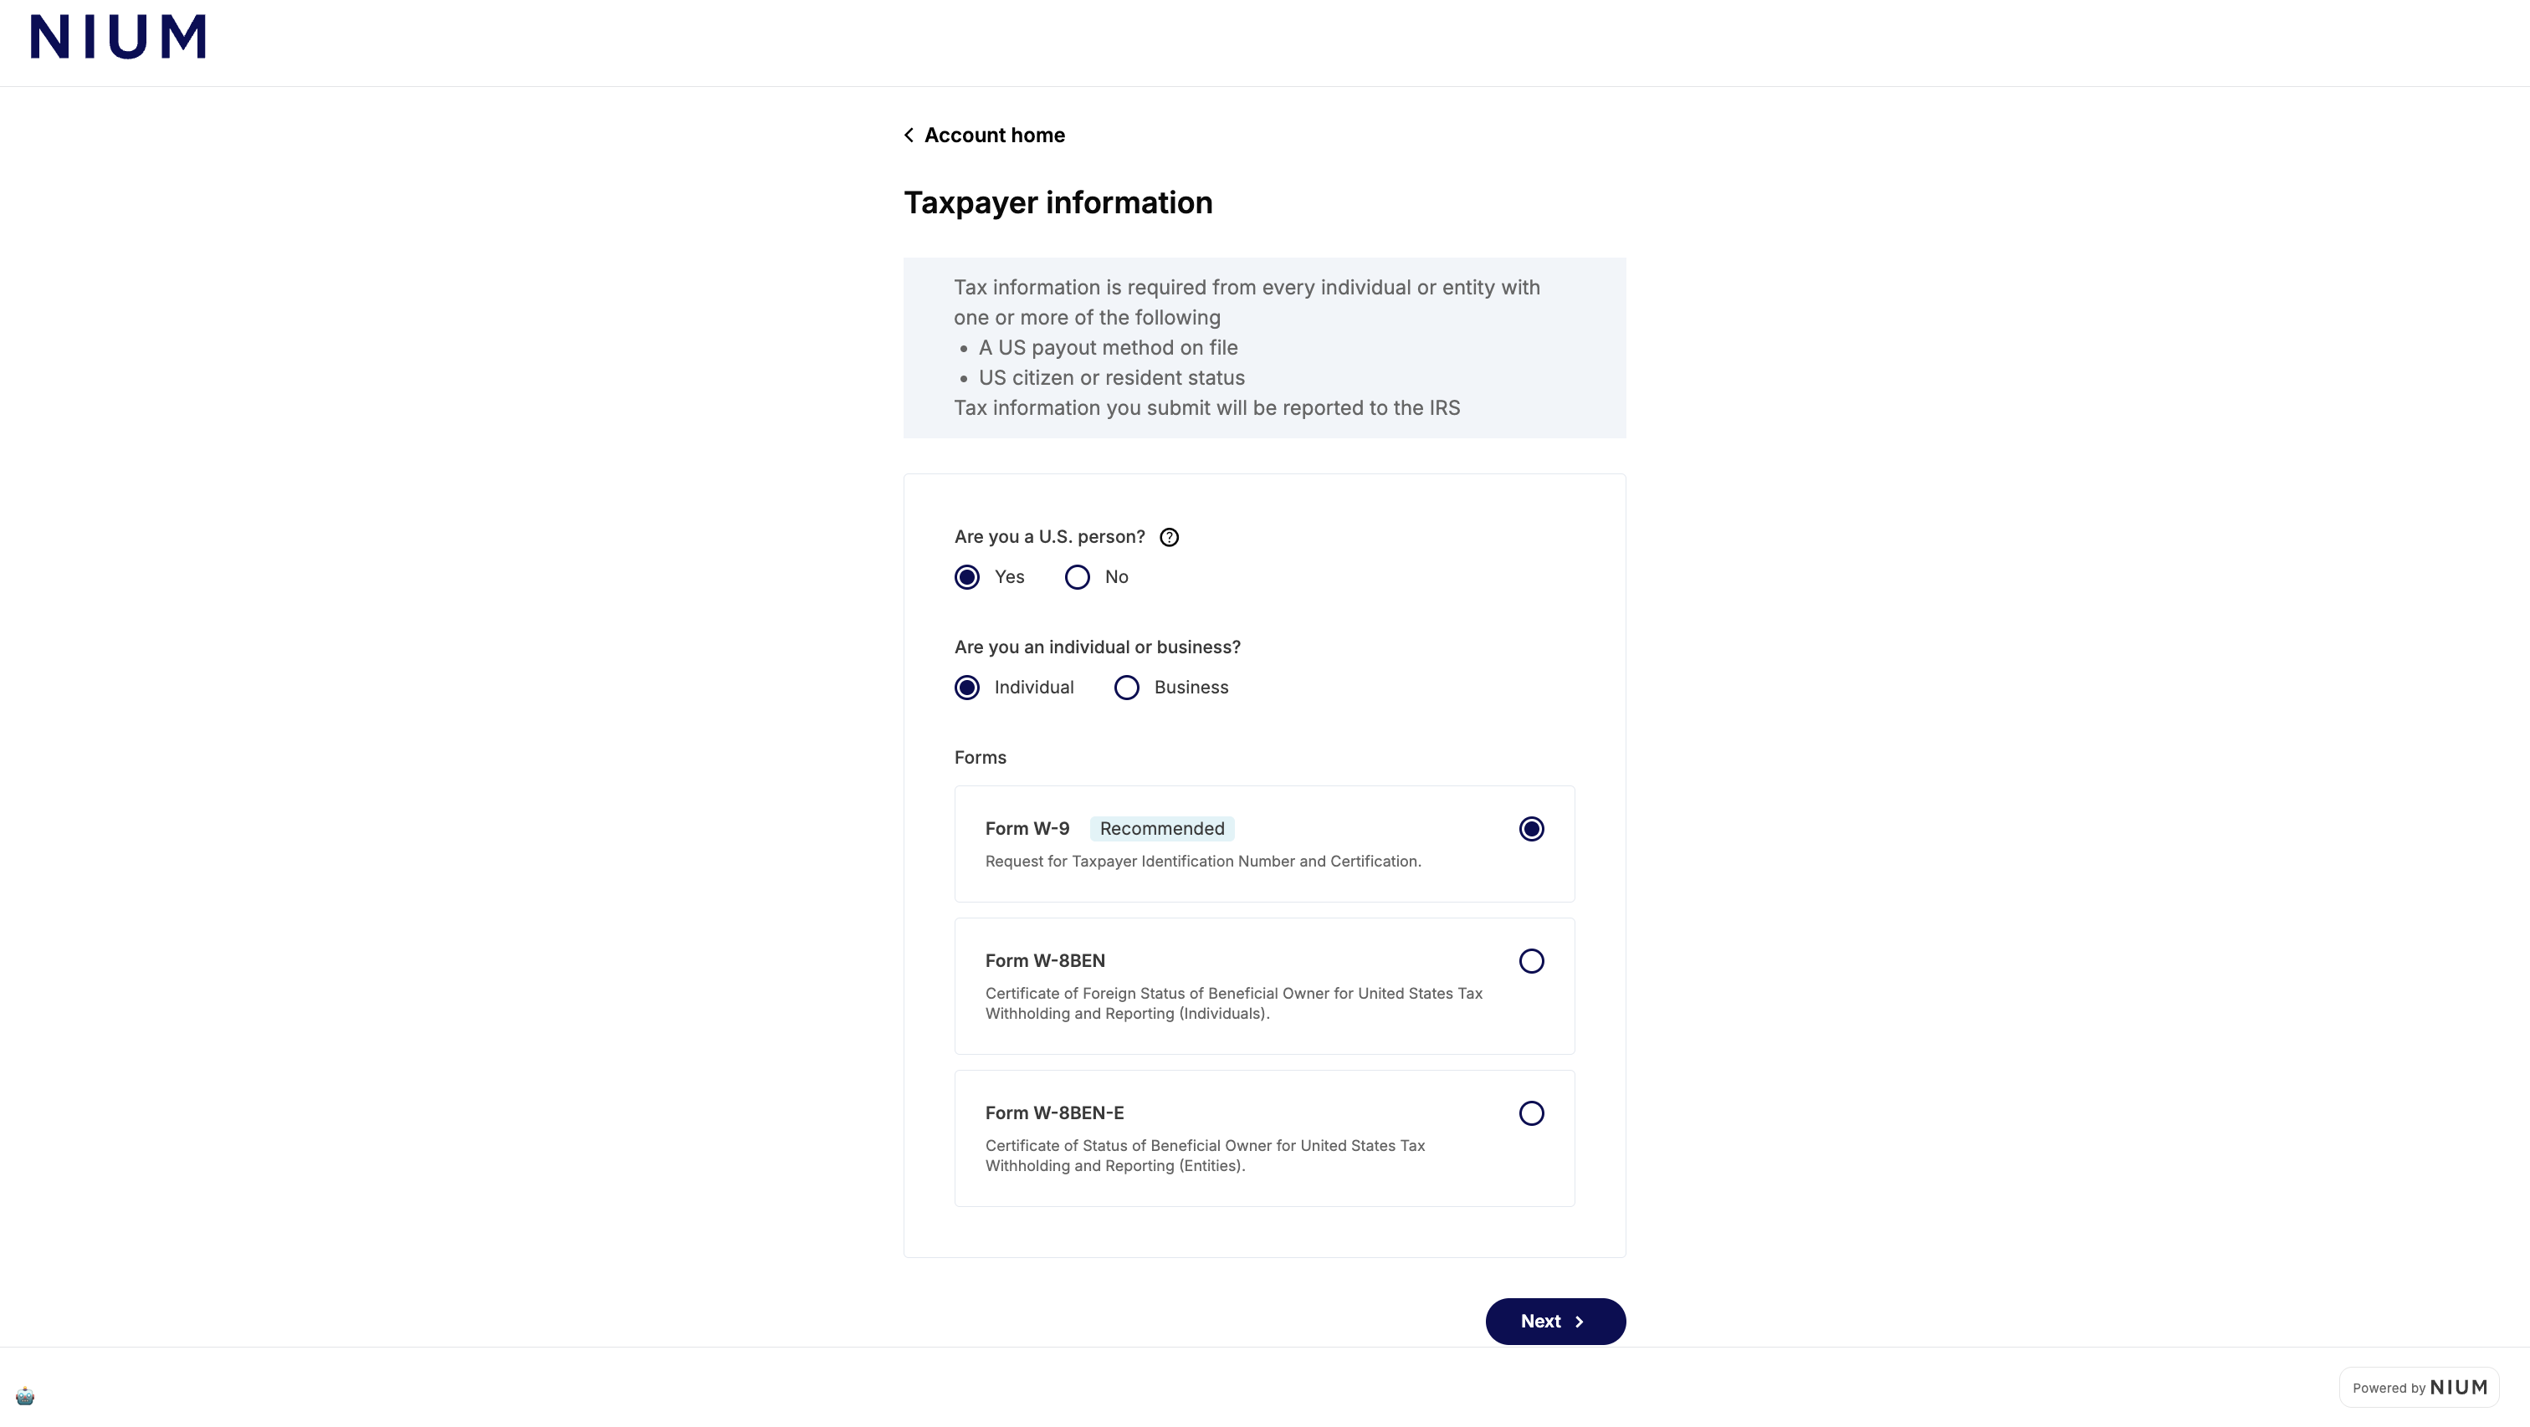The width and height of the screenshot is (2530, 1427).
Task: Click the help icon beside U.S. person question
Action: [1169, 537]
